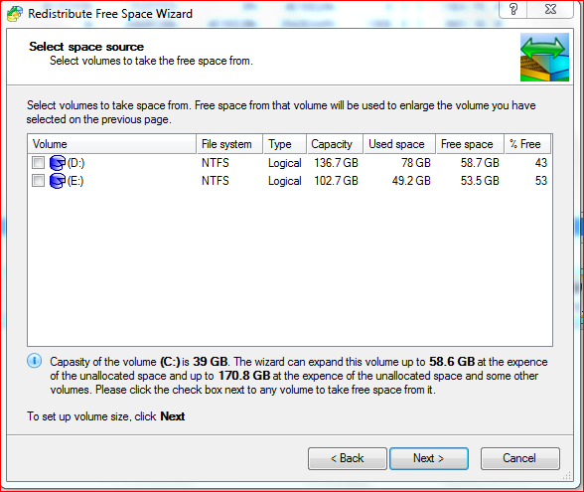The width and height of the screenshot is (584, 492).
Task: Click NTFS in the (E:) row
Action: tap(216, 181)
